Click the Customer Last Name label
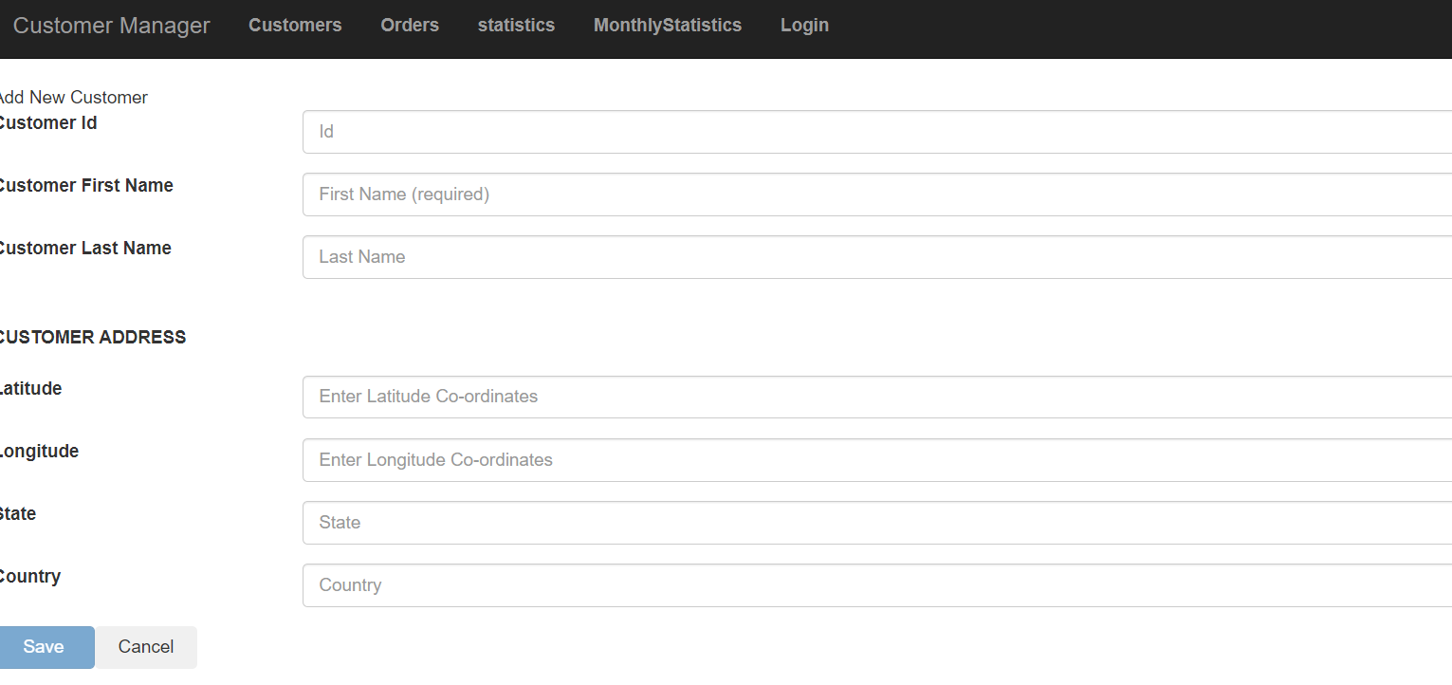Viewport: 1452px width, 685px height. tap(84, 249)
